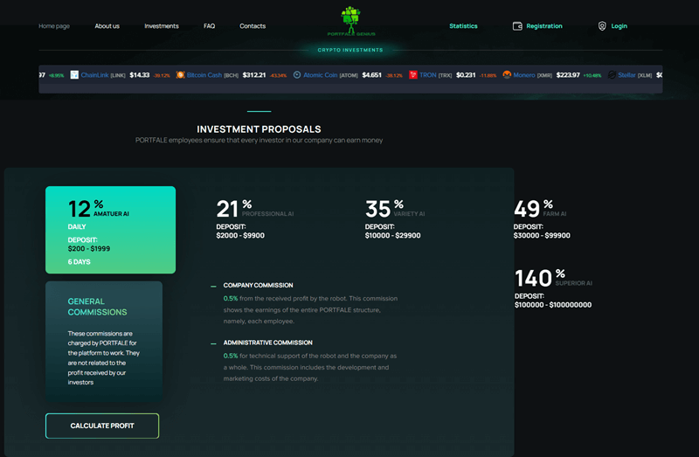Click the Crypto Investments badge
Screen dimensions: 699x457
click(x=350, y=50)
